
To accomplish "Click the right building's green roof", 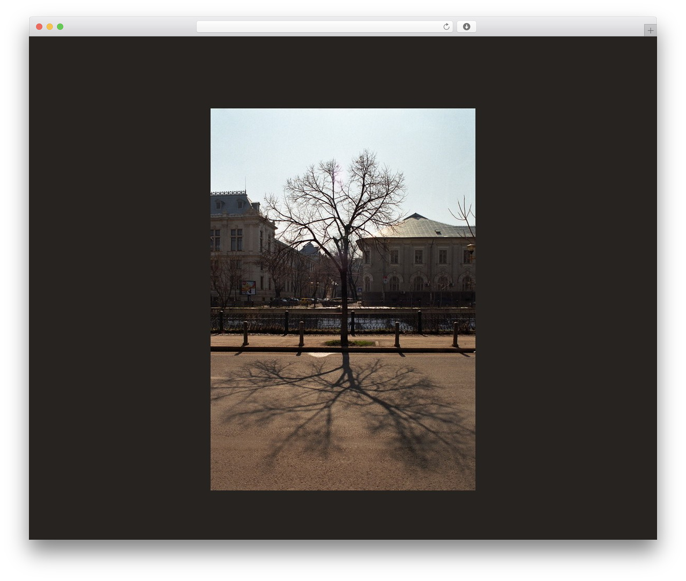I will click(x=423, y=227).
